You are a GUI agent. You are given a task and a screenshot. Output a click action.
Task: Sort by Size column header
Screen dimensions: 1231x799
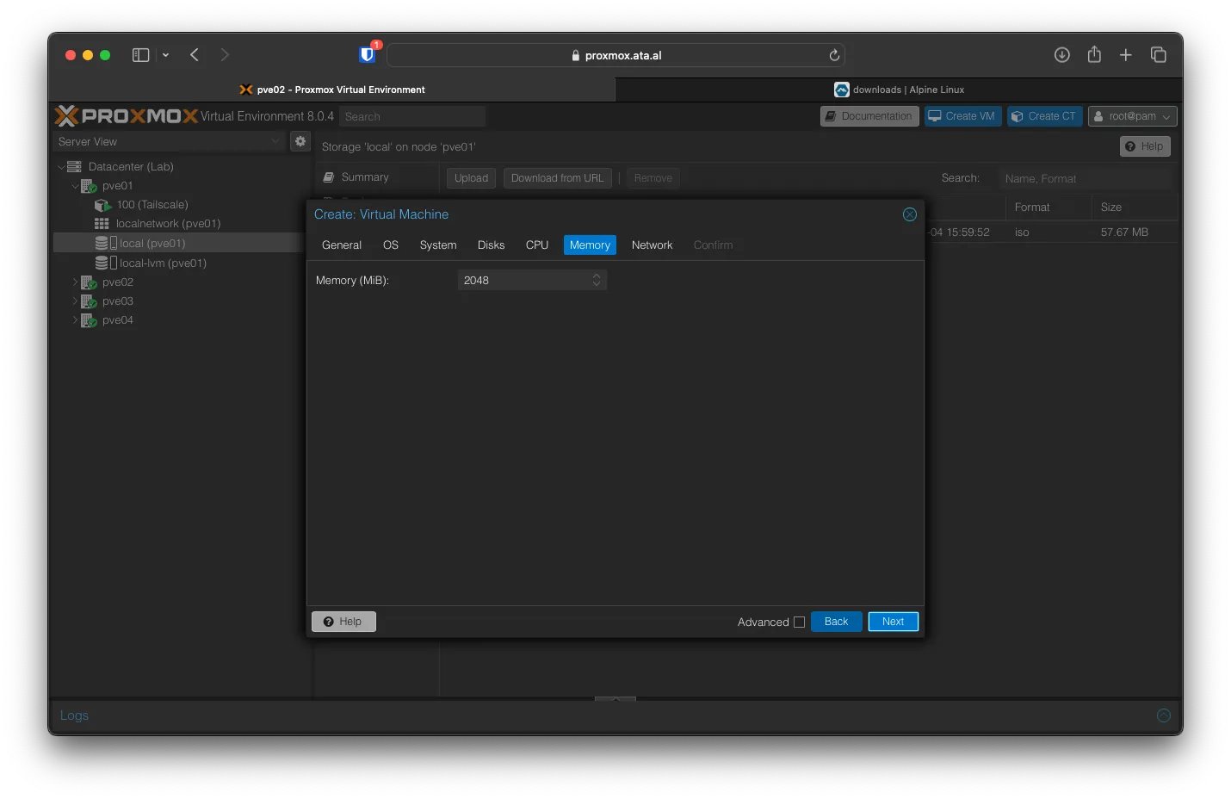(1134, 207)
